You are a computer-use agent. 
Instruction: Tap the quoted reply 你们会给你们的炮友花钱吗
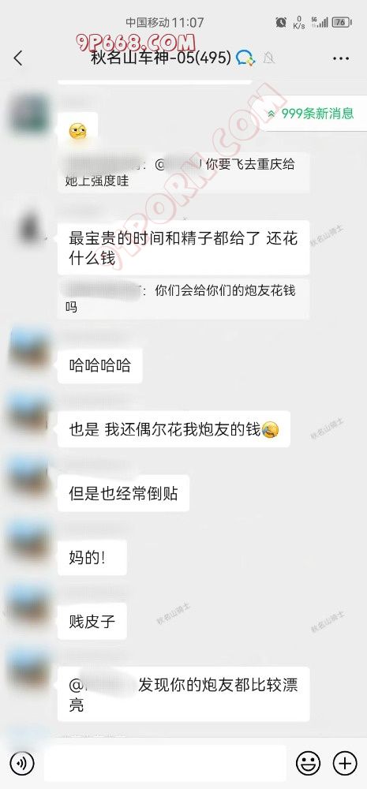coord(183,299)
